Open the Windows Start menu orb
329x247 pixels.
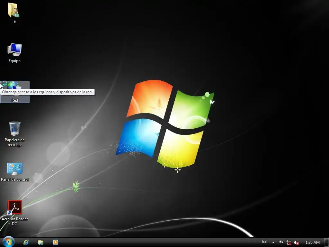[x=8, y=242]
